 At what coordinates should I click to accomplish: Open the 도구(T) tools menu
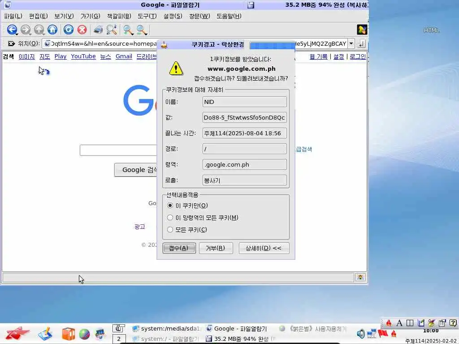coord(147,16)
